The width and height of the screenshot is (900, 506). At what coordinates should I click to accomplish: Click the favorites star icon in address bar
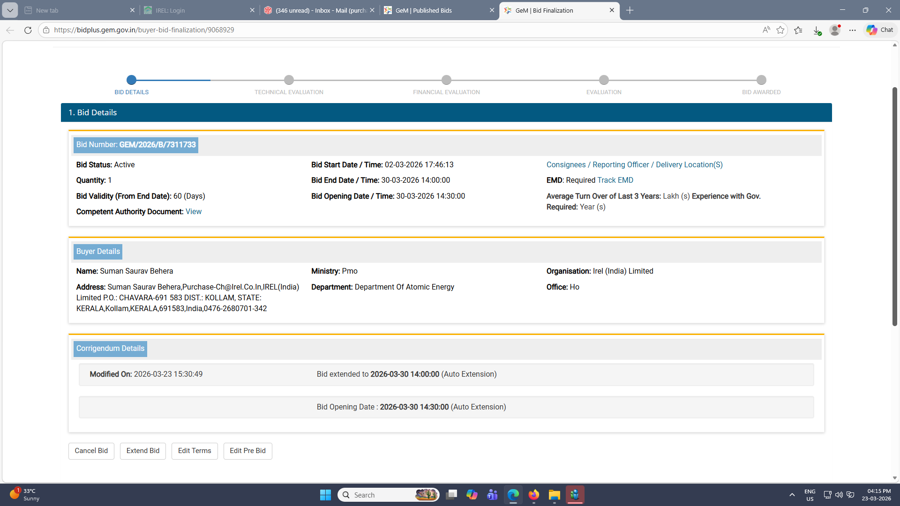point(780,30)
